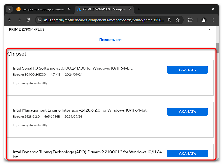Click the Intel Dynamic Tuning Technology title
Screen dimensions: 223x164
tap(88, 154)
